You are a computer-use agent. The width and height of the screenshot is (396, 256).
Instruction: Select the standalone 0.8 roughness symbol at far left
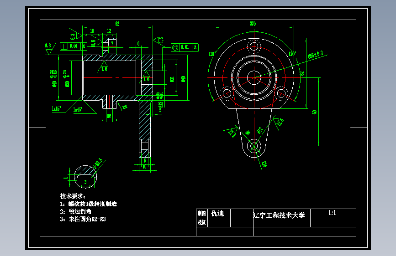click(50, 48)
